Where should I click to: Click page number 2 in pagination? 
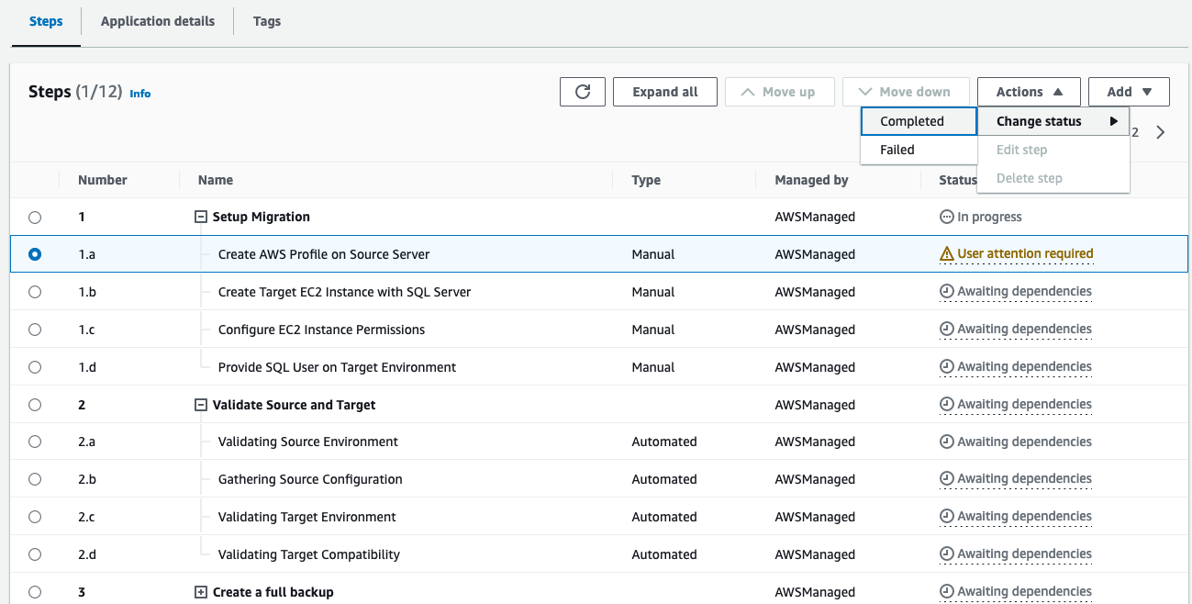pos(1134,132)
